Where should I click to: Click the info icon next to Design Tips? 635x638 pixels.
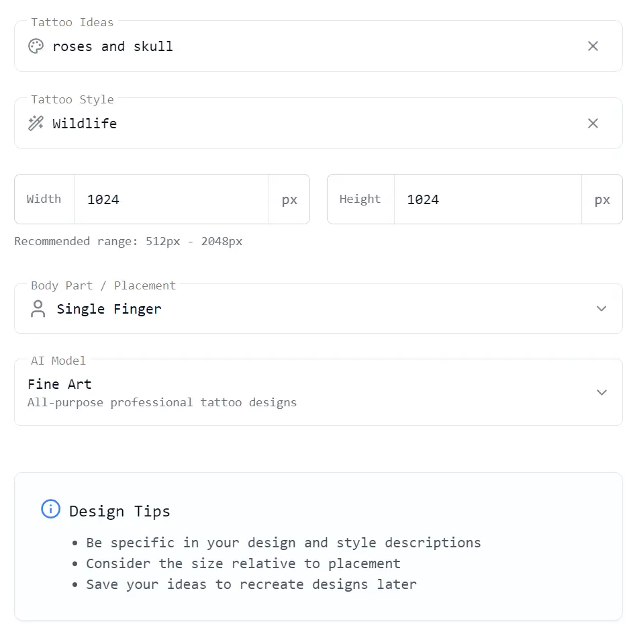pos(50,509)
